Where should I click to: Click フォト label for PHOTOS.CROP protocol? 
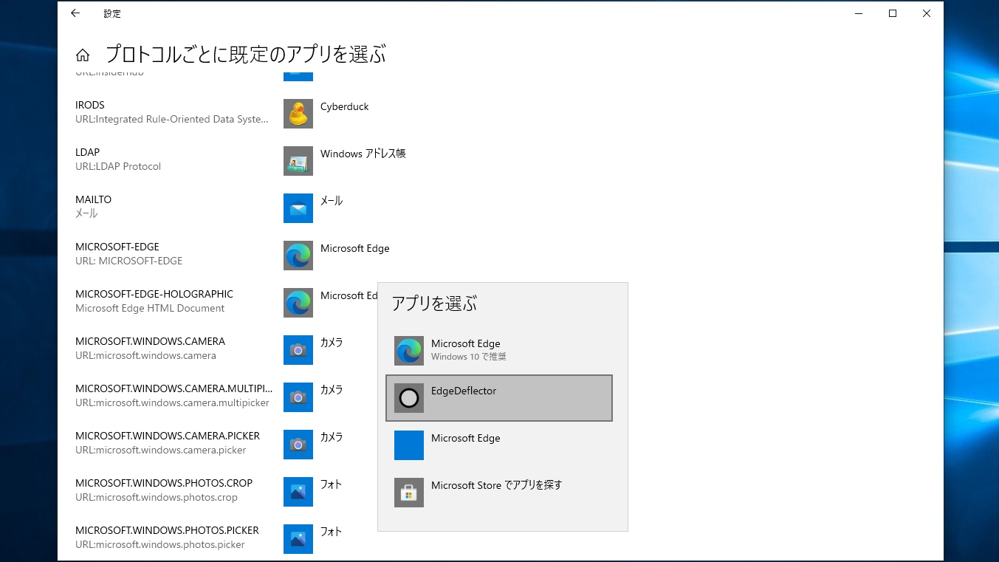[x=332, y=484]
